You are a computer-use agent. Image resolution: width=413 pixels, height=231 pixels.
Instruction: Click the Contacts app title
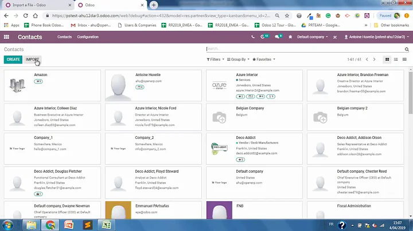point(30,37)
